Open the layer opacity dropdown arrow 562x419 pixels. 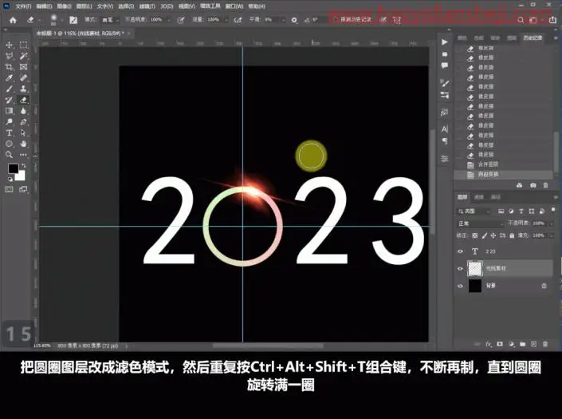(x=552, y=223)
